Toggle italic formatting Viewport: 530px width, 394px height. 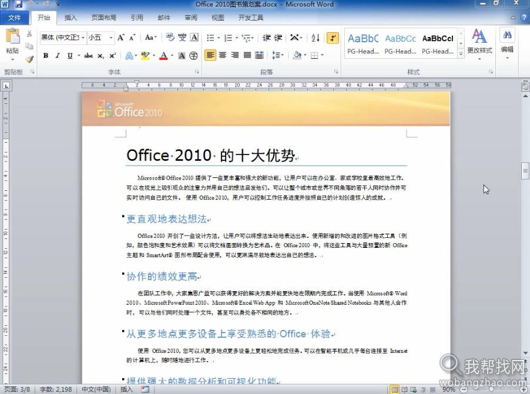point(58,56)
